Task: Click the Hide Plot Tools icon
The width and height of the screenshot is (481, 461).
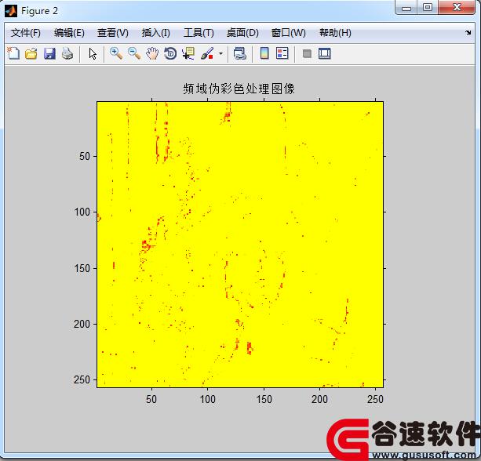Action: pos(307,53)
